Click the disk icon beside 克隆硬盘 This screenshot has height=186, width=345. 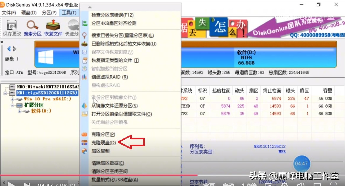tap(84, 143)
